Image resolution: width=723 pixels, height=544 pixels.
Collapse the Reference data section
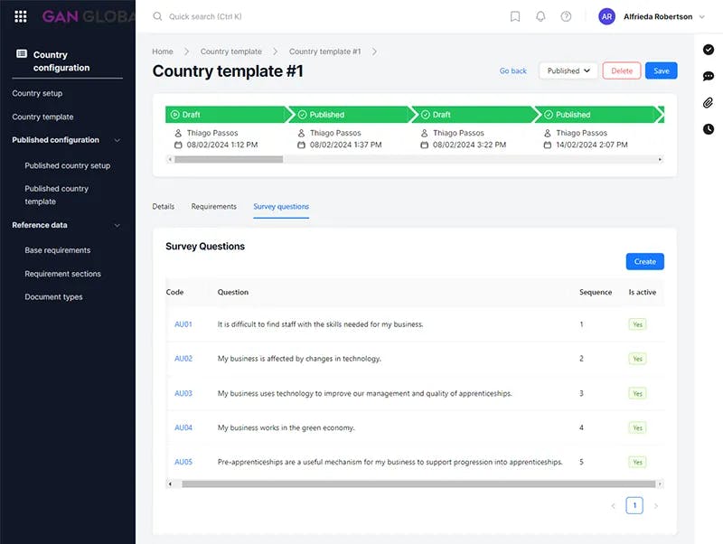point(117,225)
